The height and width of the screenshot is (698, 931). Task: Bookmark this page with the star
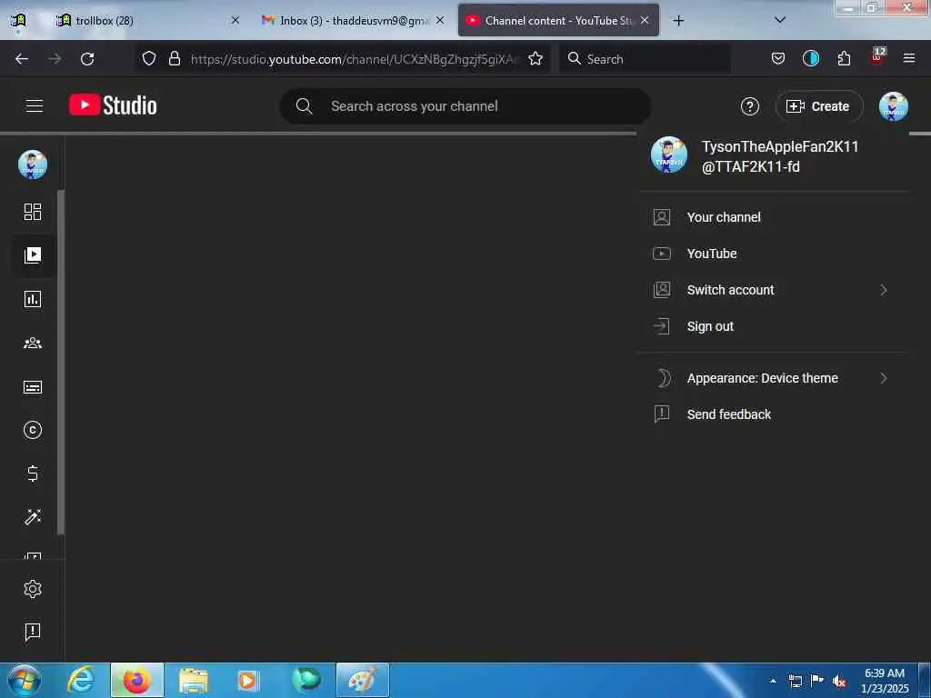[536, 59]
